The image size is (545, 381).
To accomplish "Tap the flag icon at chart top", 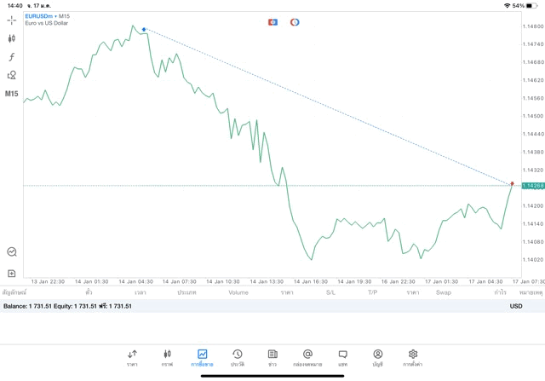I will [272, 22].
